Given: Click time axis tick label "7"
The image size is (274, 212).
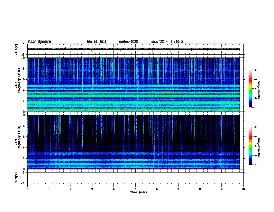Looking at the screenshot, I should 179,189.
